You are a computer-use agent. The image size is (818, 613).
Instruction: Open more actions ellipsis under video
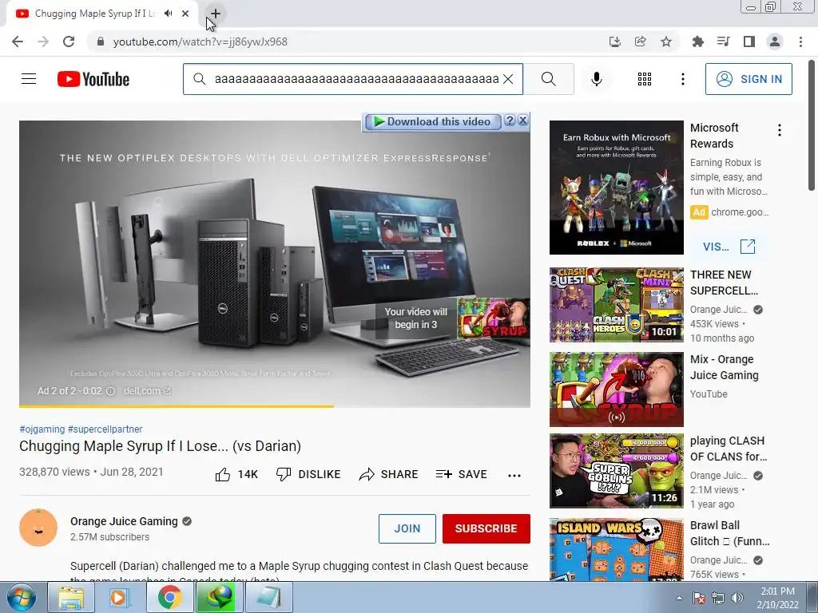click(x=514, y=475)
